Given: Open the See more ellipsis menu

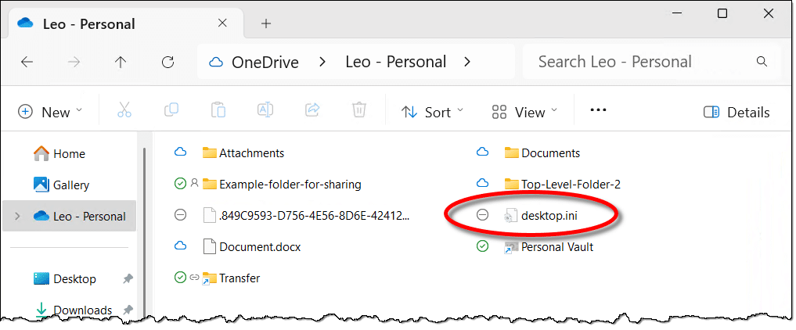Looking at the screenshot, I should [598, 111].
